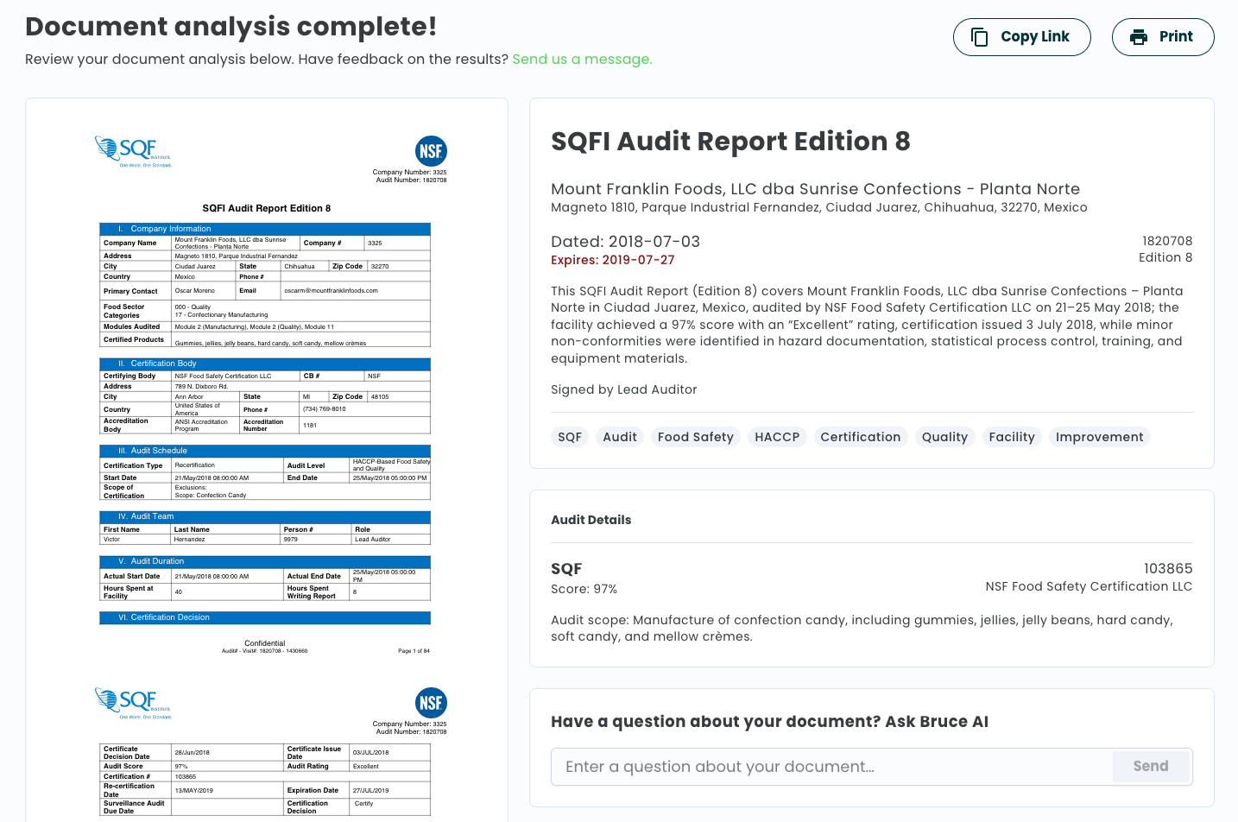Viewport: 1238px width, 822px height.
Task: Select the Audit tag
Action: coord(620,437)
